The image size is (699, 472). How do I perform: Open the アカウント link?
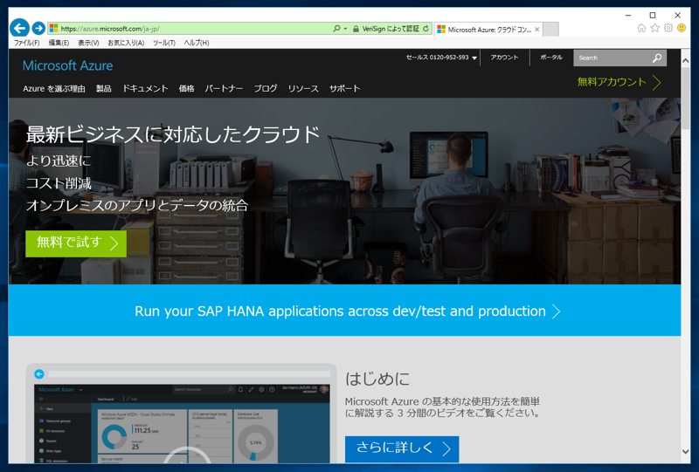point(504,58)
